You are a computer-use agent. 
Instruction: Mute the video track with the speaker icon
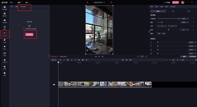click(54, 85)
